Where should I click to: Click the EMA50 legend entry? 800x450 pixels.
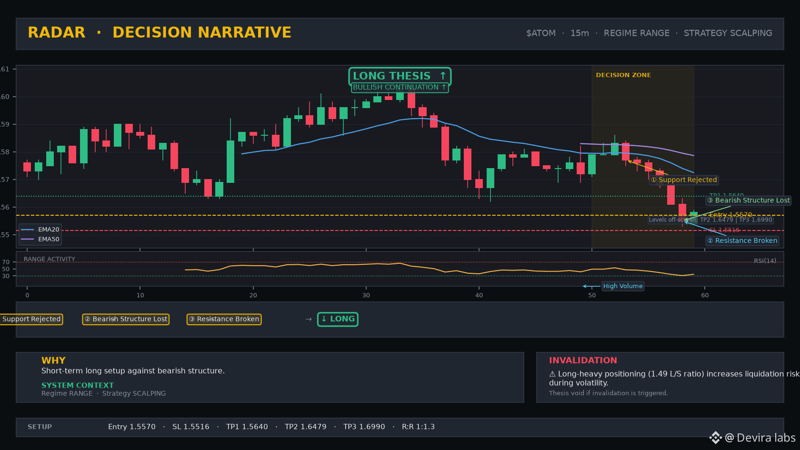40,240
